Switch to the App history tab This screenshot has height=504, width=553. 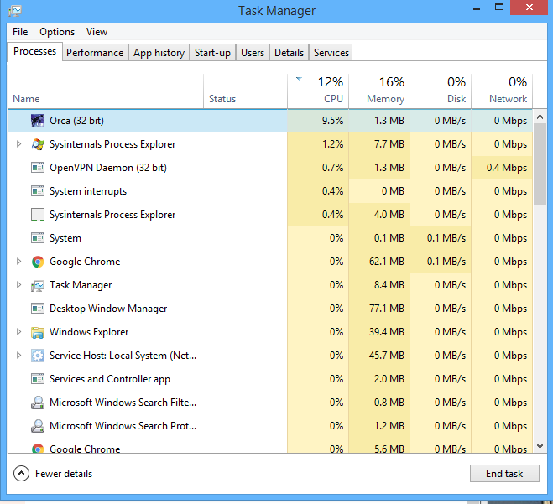[159, 53]
